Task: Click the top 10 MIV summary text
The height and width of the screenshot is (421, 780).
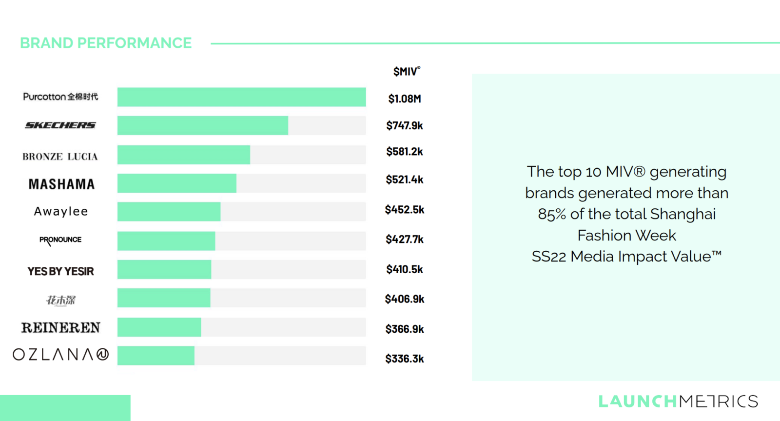Action: [626, 214]
